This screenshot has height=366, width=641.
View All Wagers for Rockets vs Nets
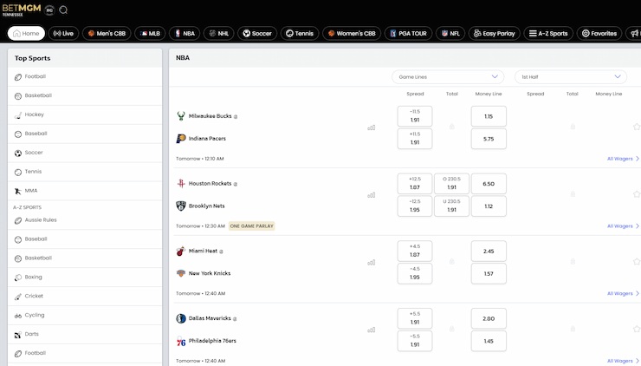623,226
